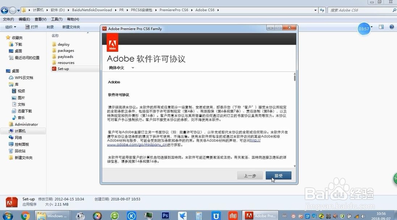
Task: Open the calculator icon in the taskbar
Action: [x=199, y=216]
